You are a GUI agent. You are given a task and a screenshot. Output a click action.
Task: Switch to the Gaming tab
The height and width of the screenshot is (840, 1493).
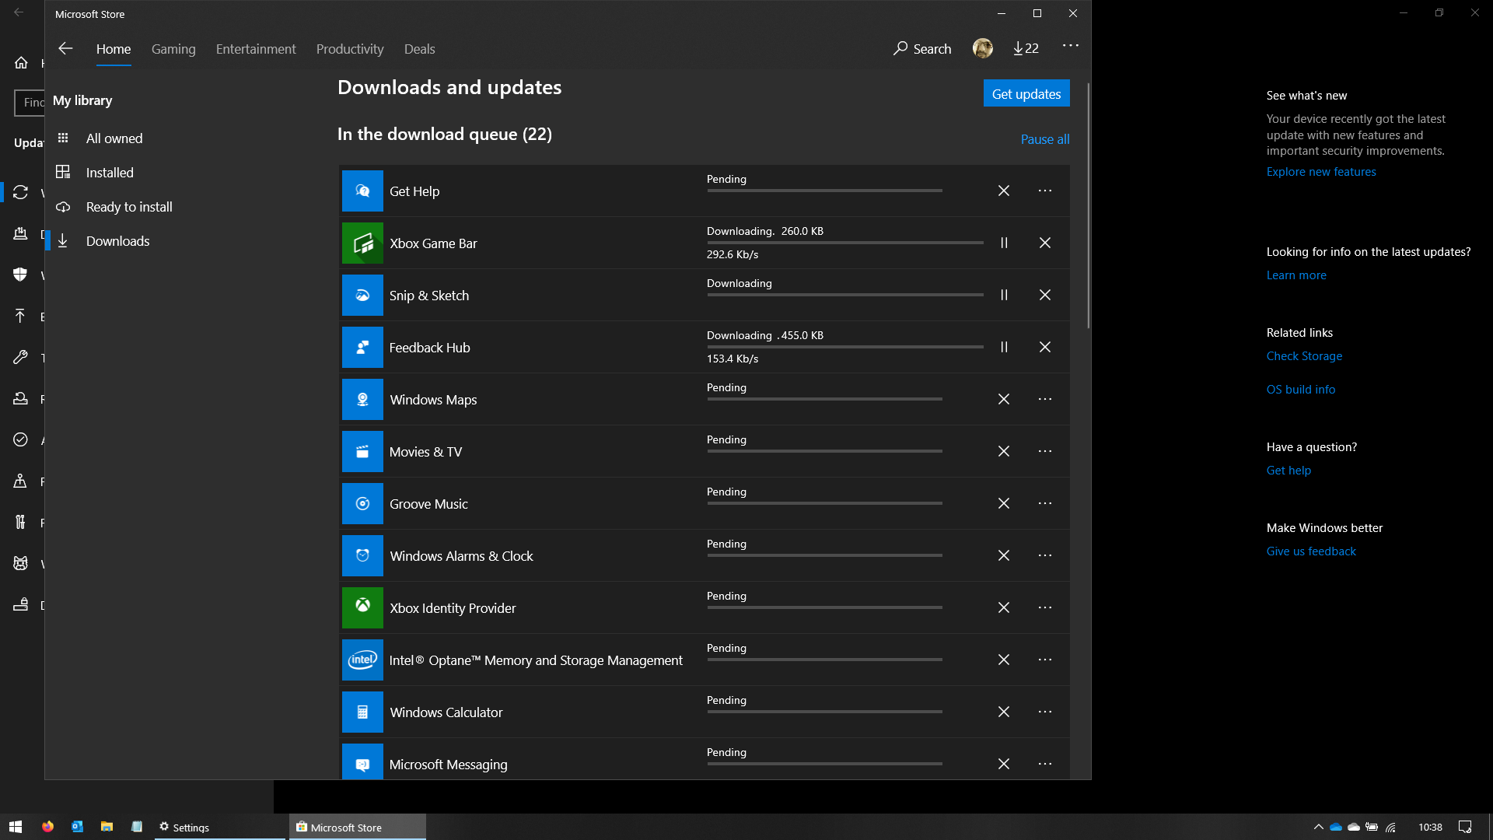[173, 49]
